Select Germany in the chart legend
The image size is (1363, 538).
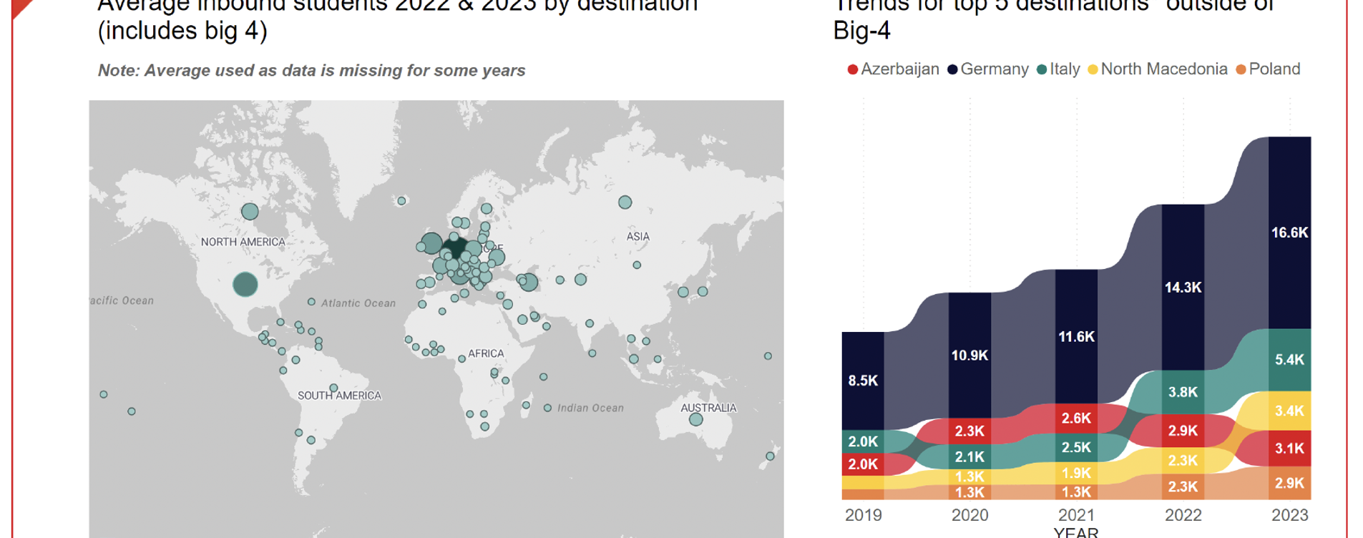tap(987, 69)
